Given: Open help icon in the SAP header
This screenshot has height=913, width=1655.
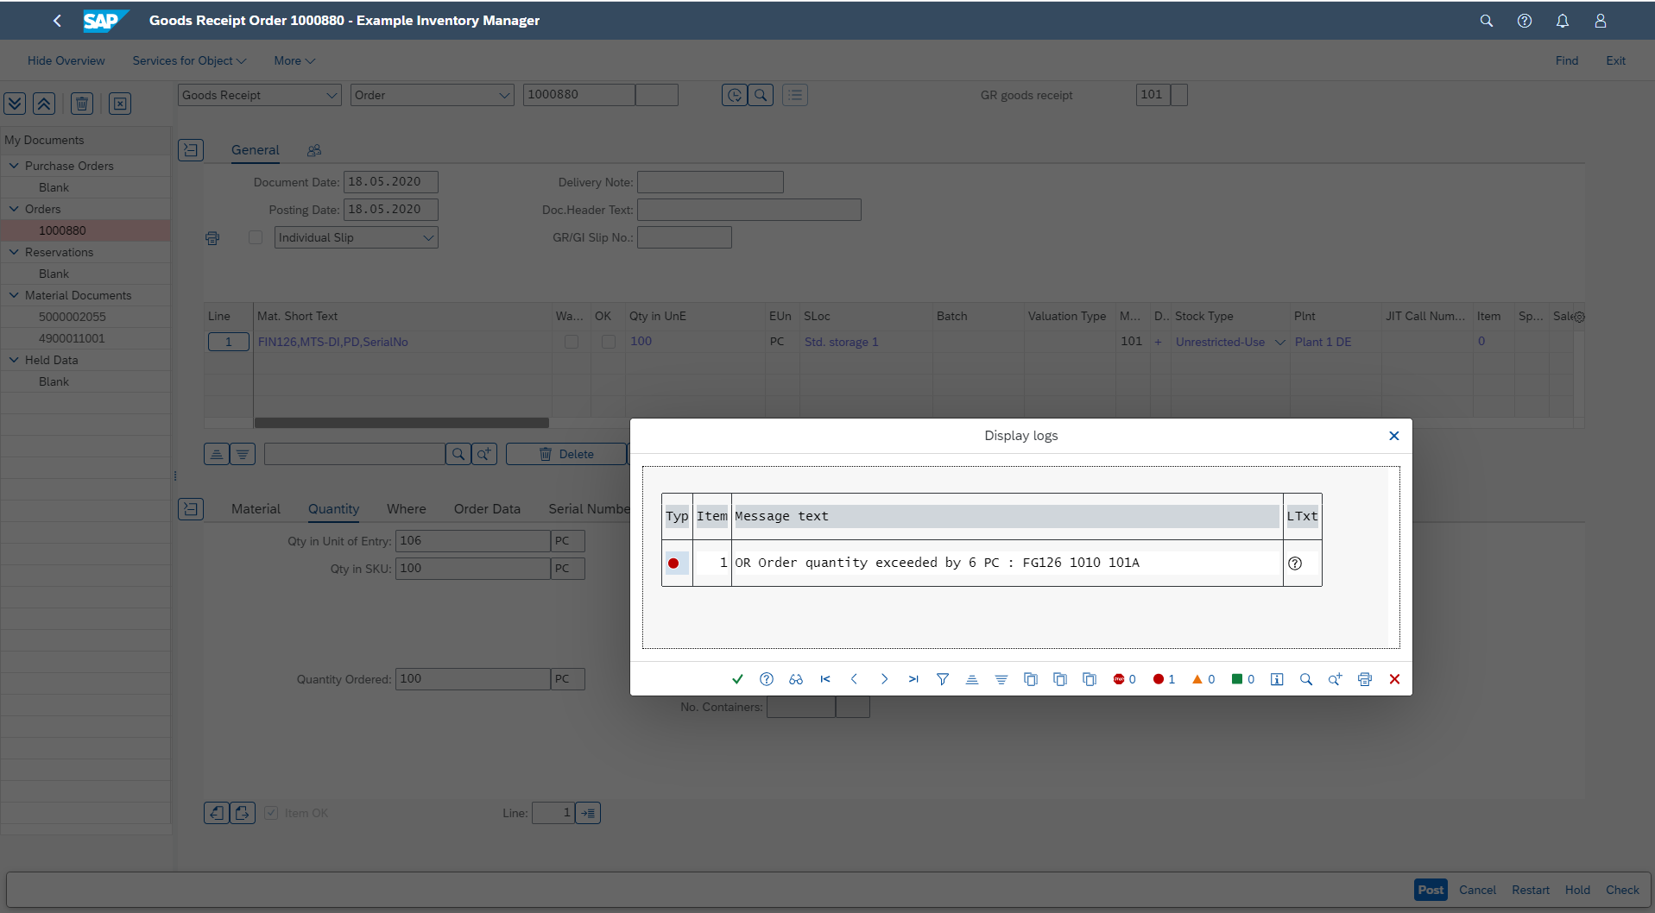Looking at the screenshot, I should point(1525,21).
